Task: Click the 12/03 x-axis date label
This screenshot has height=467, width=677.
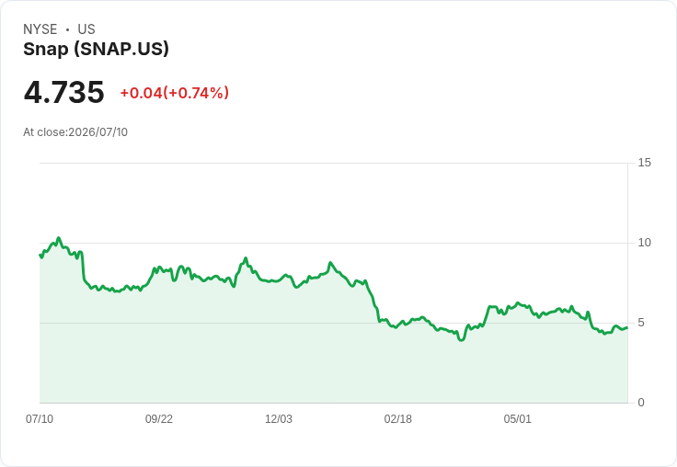Action: tap(279, 418)
